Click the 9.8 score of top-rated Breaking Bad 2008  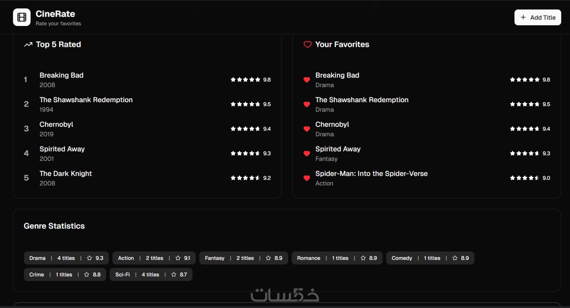pos(267,80)
